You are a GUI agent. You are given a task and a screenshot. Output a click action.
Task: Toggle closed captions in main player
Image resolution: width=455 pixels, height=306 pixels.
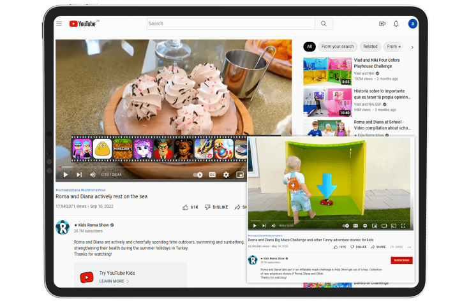(213, 175)
